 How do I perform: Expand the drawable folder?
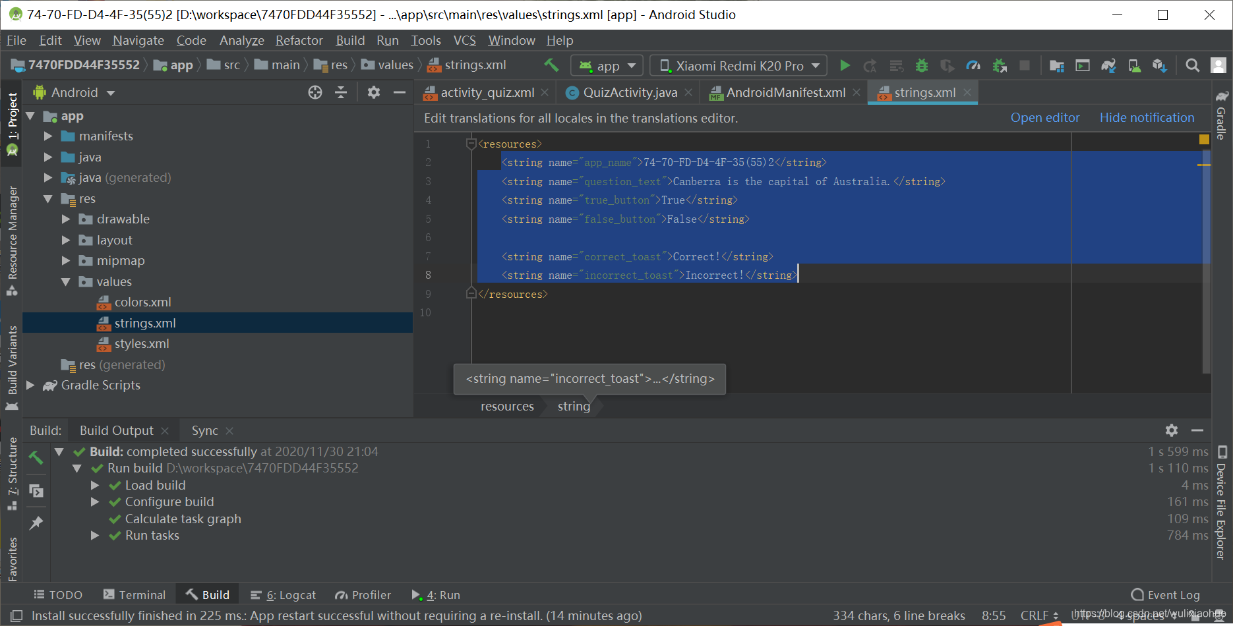pyautogui.click(x=66, y=219)
